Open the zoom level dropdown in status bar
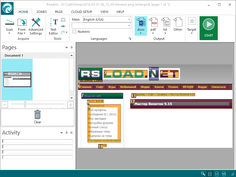This screenshot has height=177, width=236. (x=228, y=173)
